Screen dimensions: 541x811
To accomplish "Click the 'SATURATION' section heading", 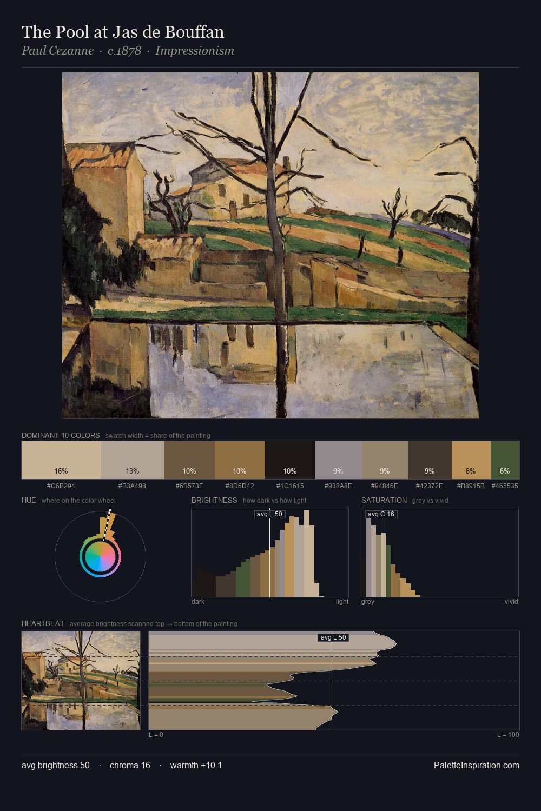I will coord(384,500).
